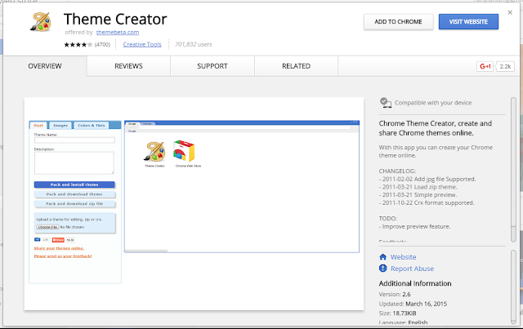Click the (4700) ratings count
Viewport: 523px width, 329px height.
click(102, 44)
